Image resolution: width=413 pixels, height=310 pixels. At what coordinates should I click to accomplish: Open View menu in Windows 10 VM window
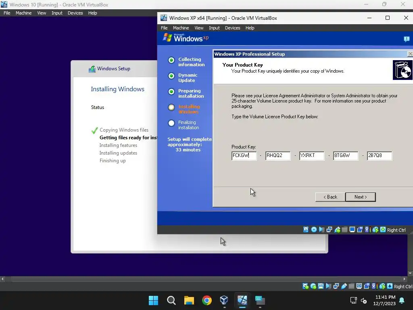click(42, 13)
